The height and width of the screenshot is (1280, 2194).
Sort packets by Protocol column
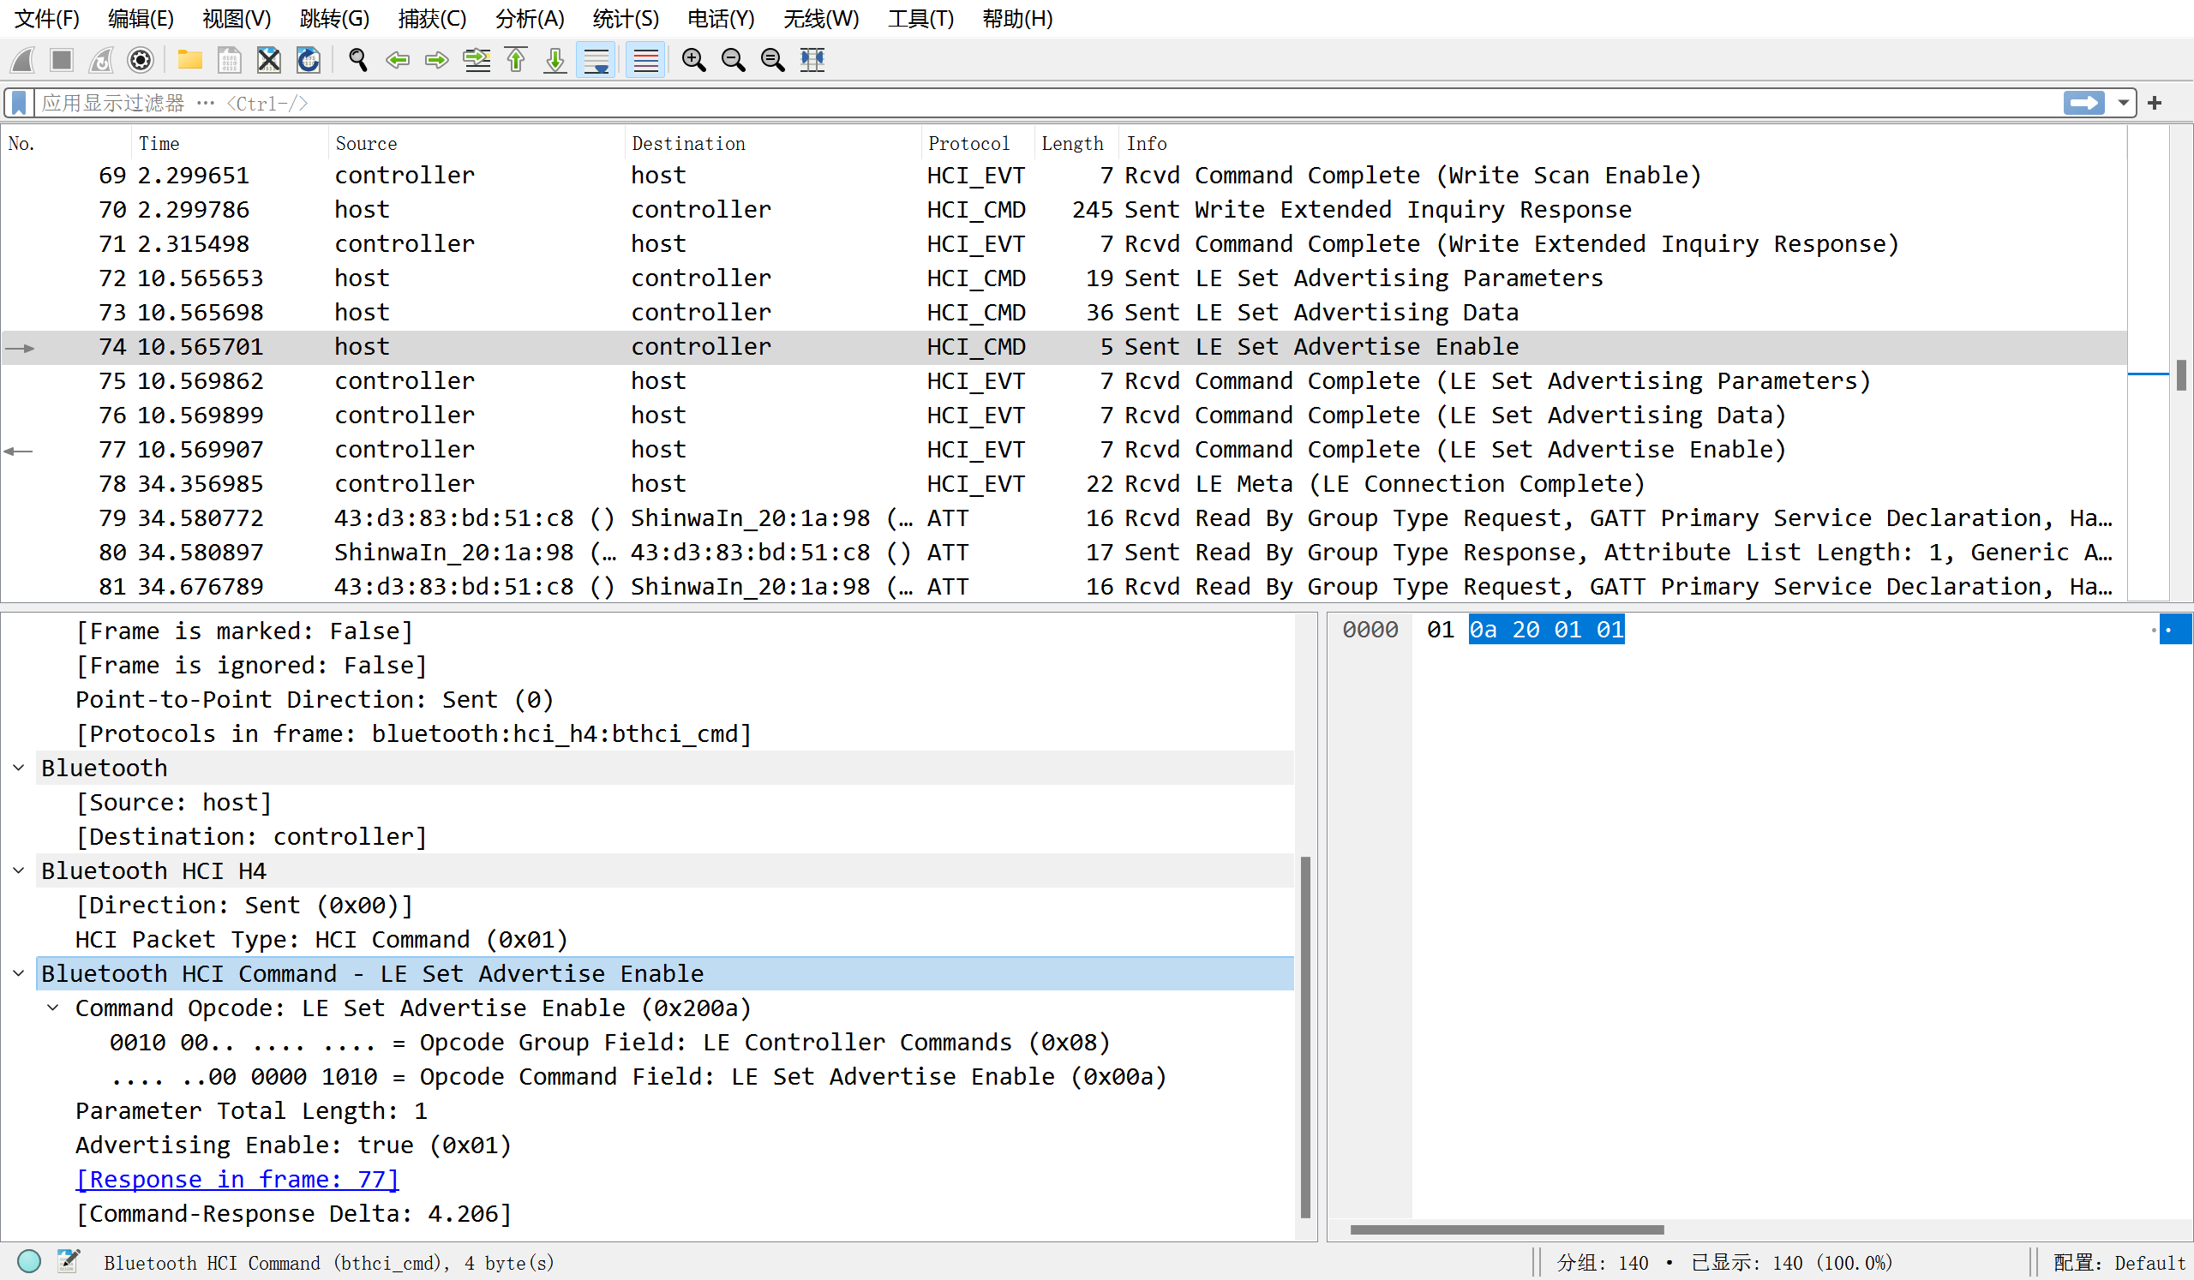[978, 144]
